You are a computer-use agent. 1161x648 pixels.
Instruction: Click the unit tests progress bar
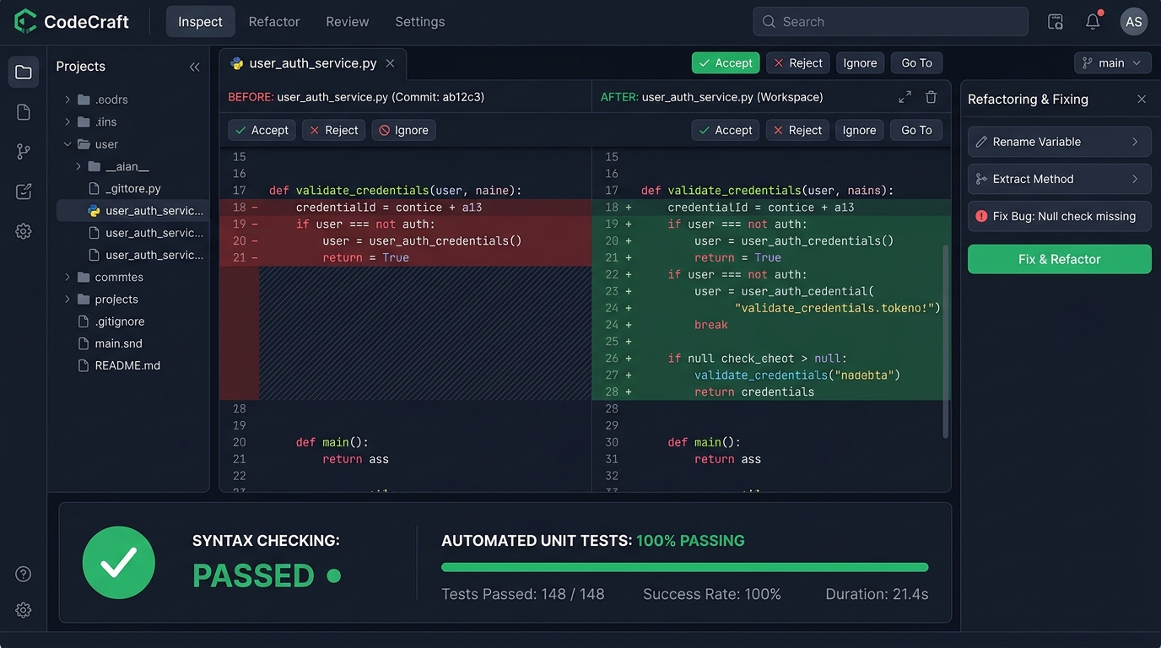pos(685,568)
